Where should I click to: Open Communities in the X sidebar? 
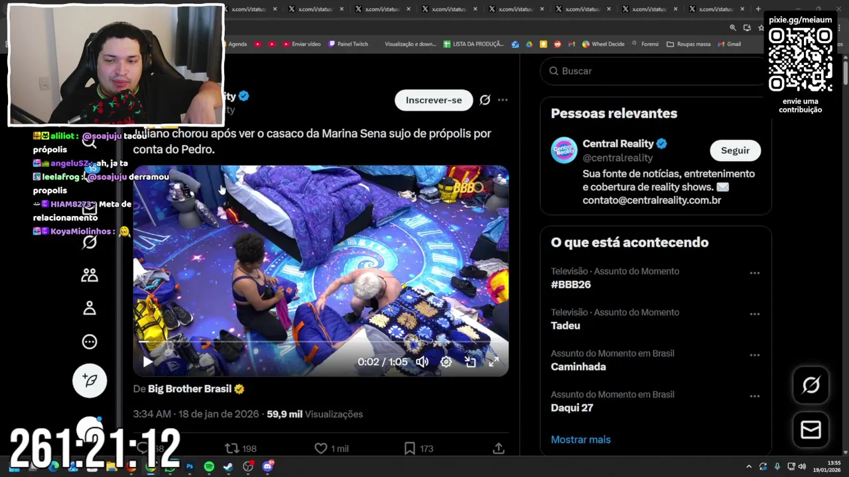coord(90,275)
